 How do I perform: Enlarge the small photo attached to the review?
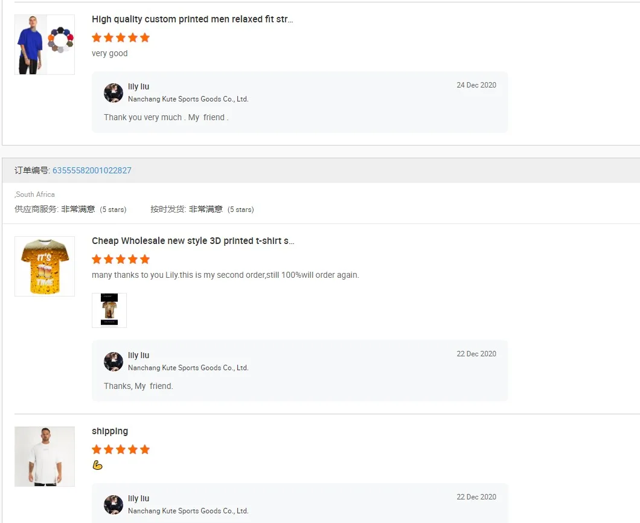click(x=109, y=310)
